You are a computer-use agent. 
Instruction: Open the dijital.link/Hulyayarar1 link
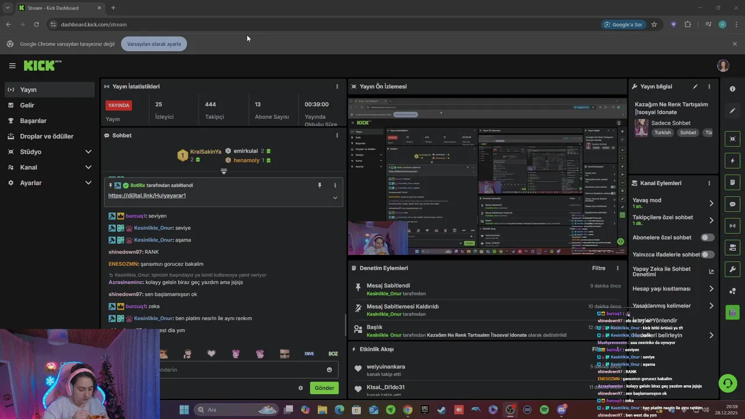pos(147,196)
